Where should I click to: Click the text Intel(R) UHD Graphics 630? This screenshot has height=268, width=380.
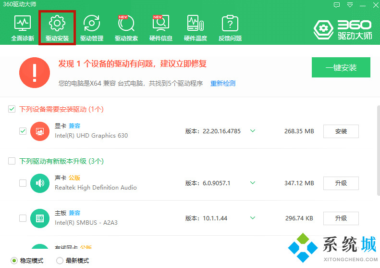pyautogui.click(x=91, y=136)
